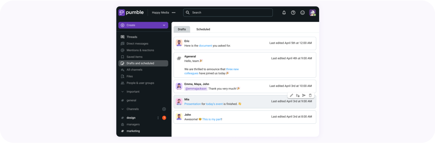Open the 'This is my part' link
This screenshot has height=143, width=435.
[212, 119]
